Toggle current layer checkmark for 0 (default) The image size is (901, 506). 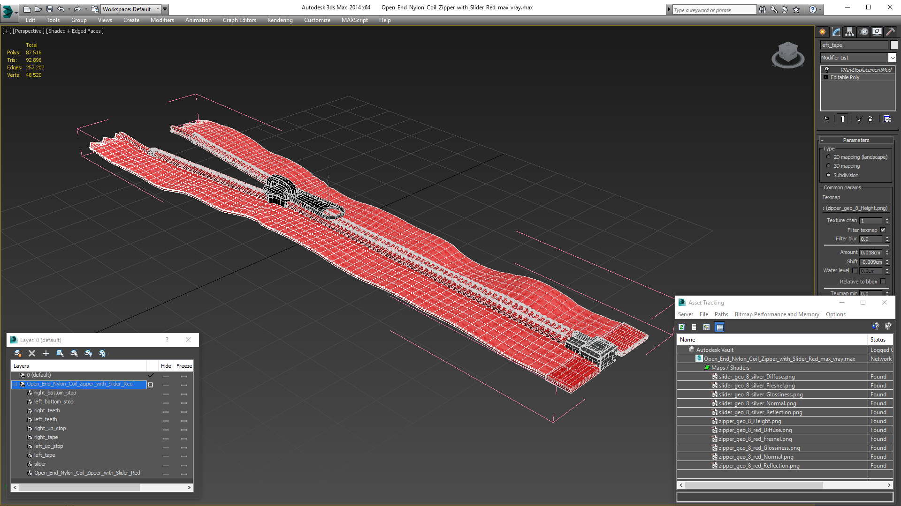click(x=151, y=375)
